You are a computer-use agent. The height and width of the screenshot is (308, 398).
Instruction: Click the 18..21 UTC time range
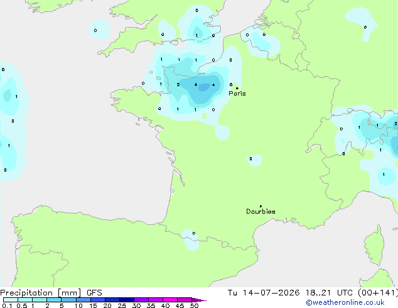pos(329,293)
